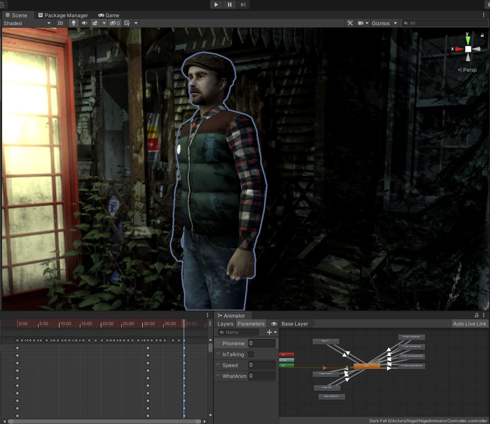Toggle 2D view mode

60,23
